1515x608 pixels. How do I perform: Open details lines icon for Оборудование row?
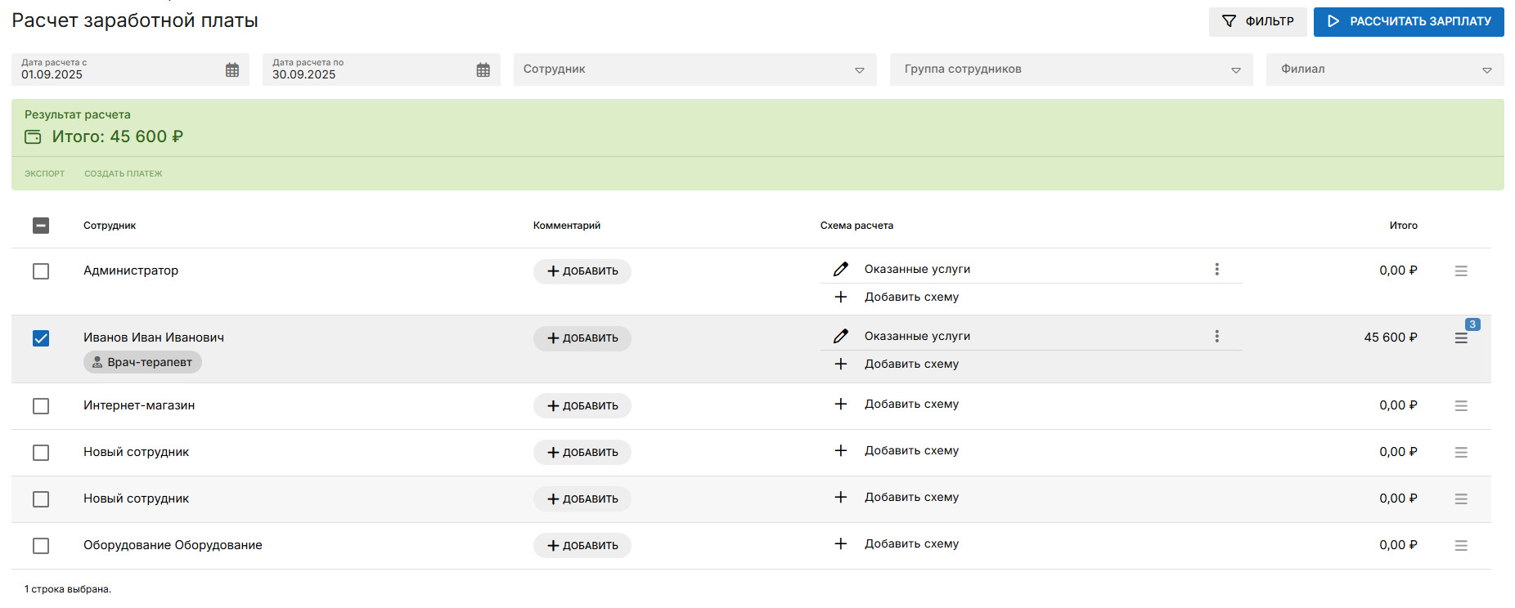pos(1461,546)
